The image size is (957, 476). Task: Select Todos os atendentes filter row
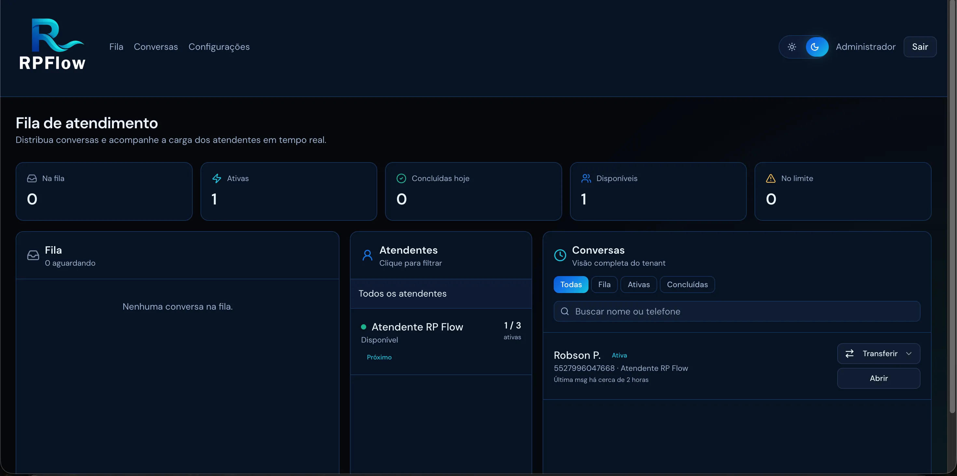[441, 294]
